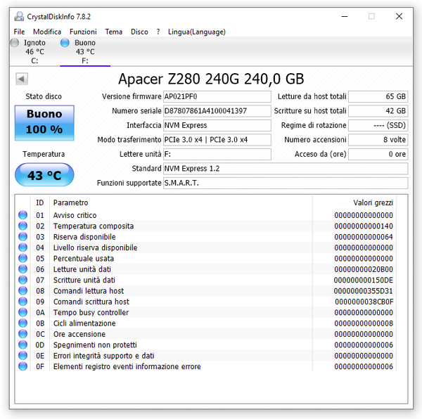Click the Acceso da (ore) value 0 ore

[x=378, y=154]
